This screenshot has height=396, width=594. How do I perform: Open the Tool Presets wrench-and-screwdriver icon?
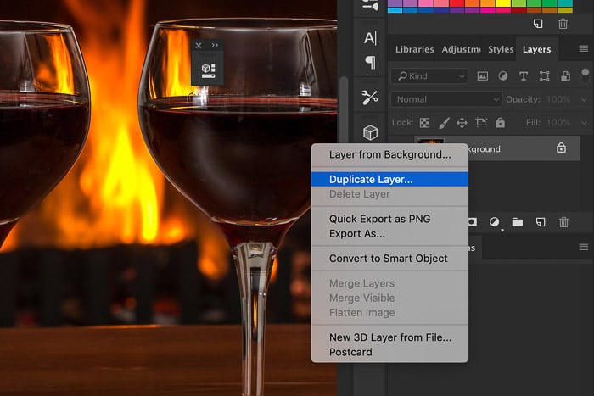click(370, 98)
